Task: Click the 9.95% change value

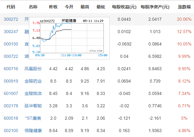Action: pyautogui.click(x=184, y=69)
